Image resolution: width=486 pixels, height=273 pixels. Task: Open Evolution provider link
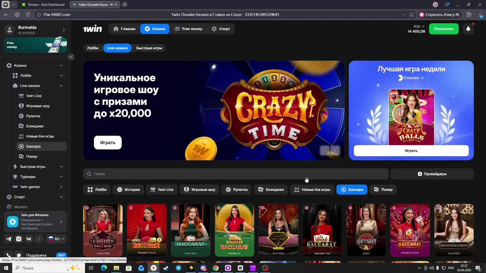point(411,78)
